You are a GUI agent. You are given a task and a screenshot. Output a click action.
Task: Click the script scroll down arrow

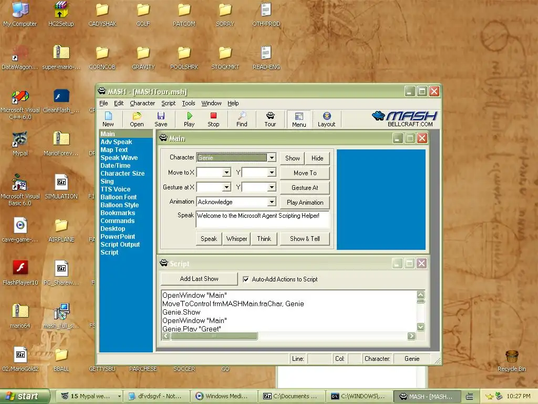point(421,327)
